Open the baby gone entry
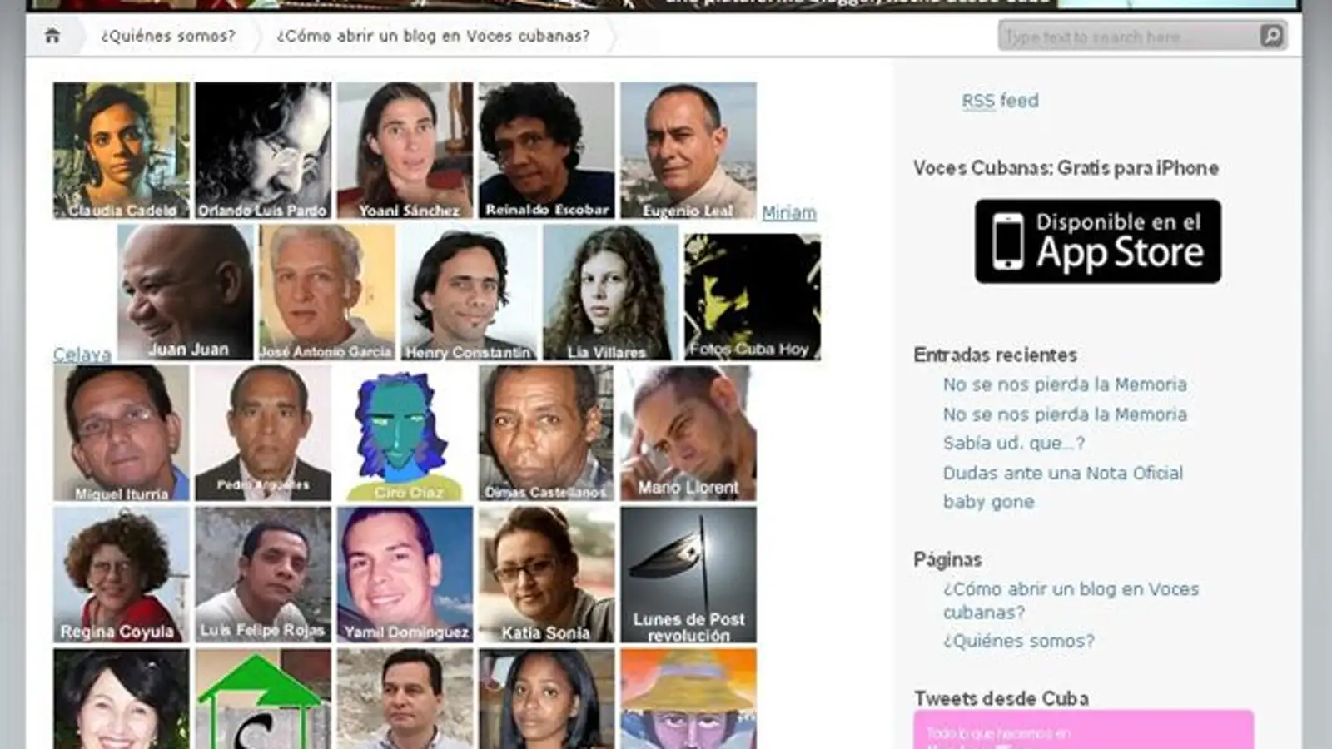The height and width of the screenshot is (749, 1332). click(988, 502)
